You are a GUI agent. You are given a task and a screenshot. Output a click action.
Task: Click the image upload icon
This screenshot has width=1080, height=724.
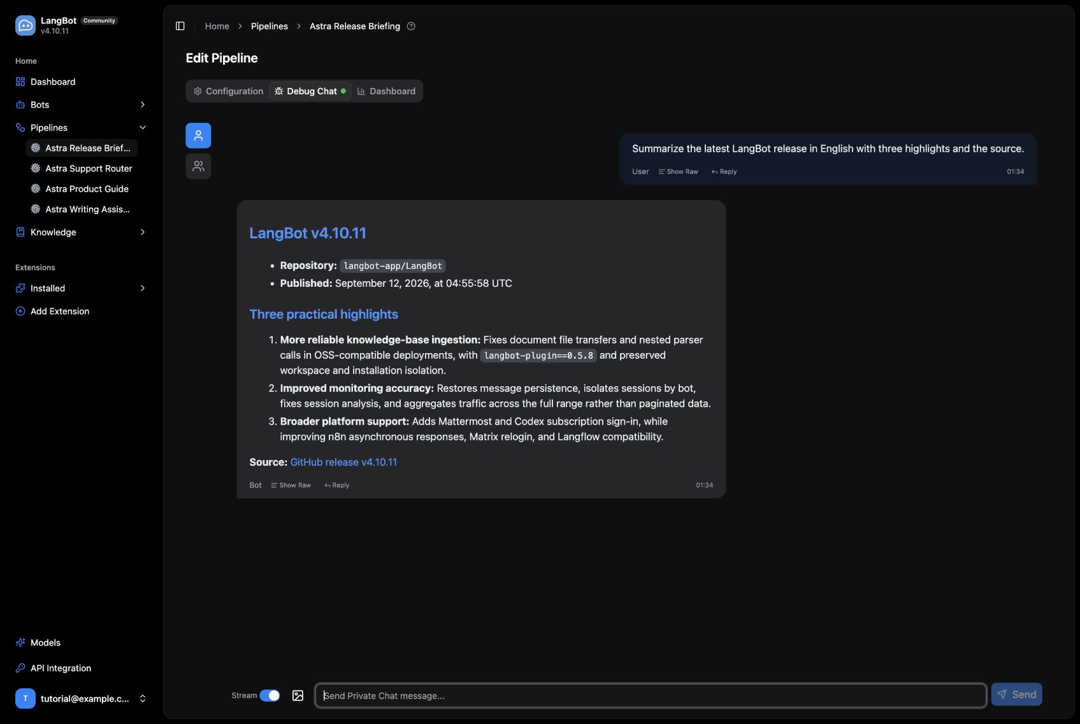(298, 695)
